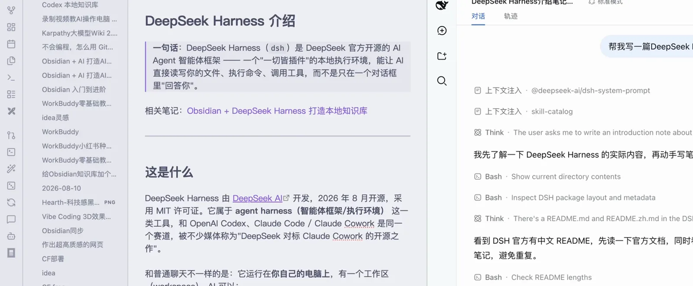The height and width of the screenshot is (286, 693).
Task: Open the chat bubble icon in the ribbon
Action: (x=11, y=219)
